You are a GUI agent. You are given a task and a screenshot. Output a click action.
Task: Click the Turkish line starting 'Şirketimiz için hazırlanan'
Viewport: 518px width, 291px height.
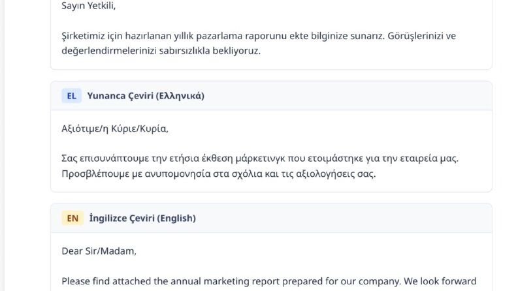coord(259,36)
